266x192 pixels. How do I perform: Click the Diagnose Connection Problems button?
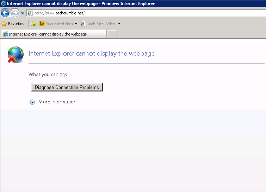tap(67, 87)
